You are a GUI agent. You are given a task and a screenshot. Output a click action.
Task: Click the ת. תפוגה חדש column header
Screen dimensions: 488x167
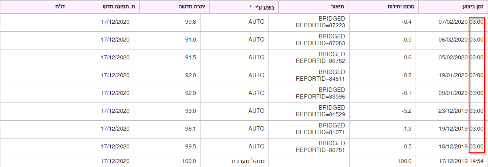(105, 7)
